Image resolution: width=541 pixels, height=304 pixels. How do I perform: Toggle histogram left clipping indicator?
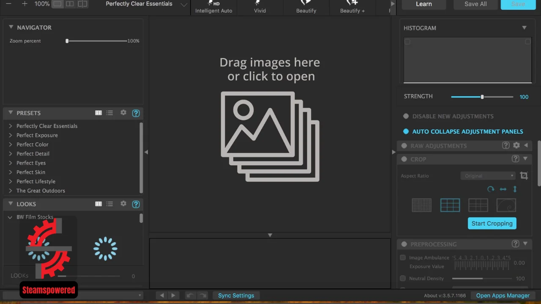(x=407, y=42)
